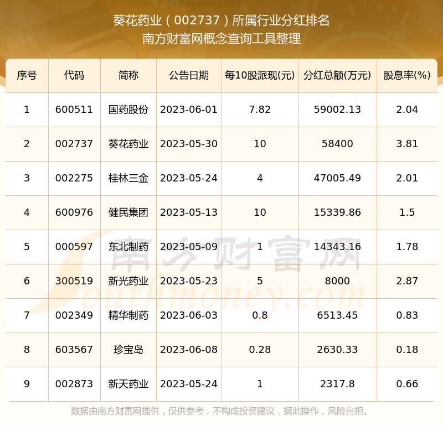Click dividend yield 1.5

point(407,212)
